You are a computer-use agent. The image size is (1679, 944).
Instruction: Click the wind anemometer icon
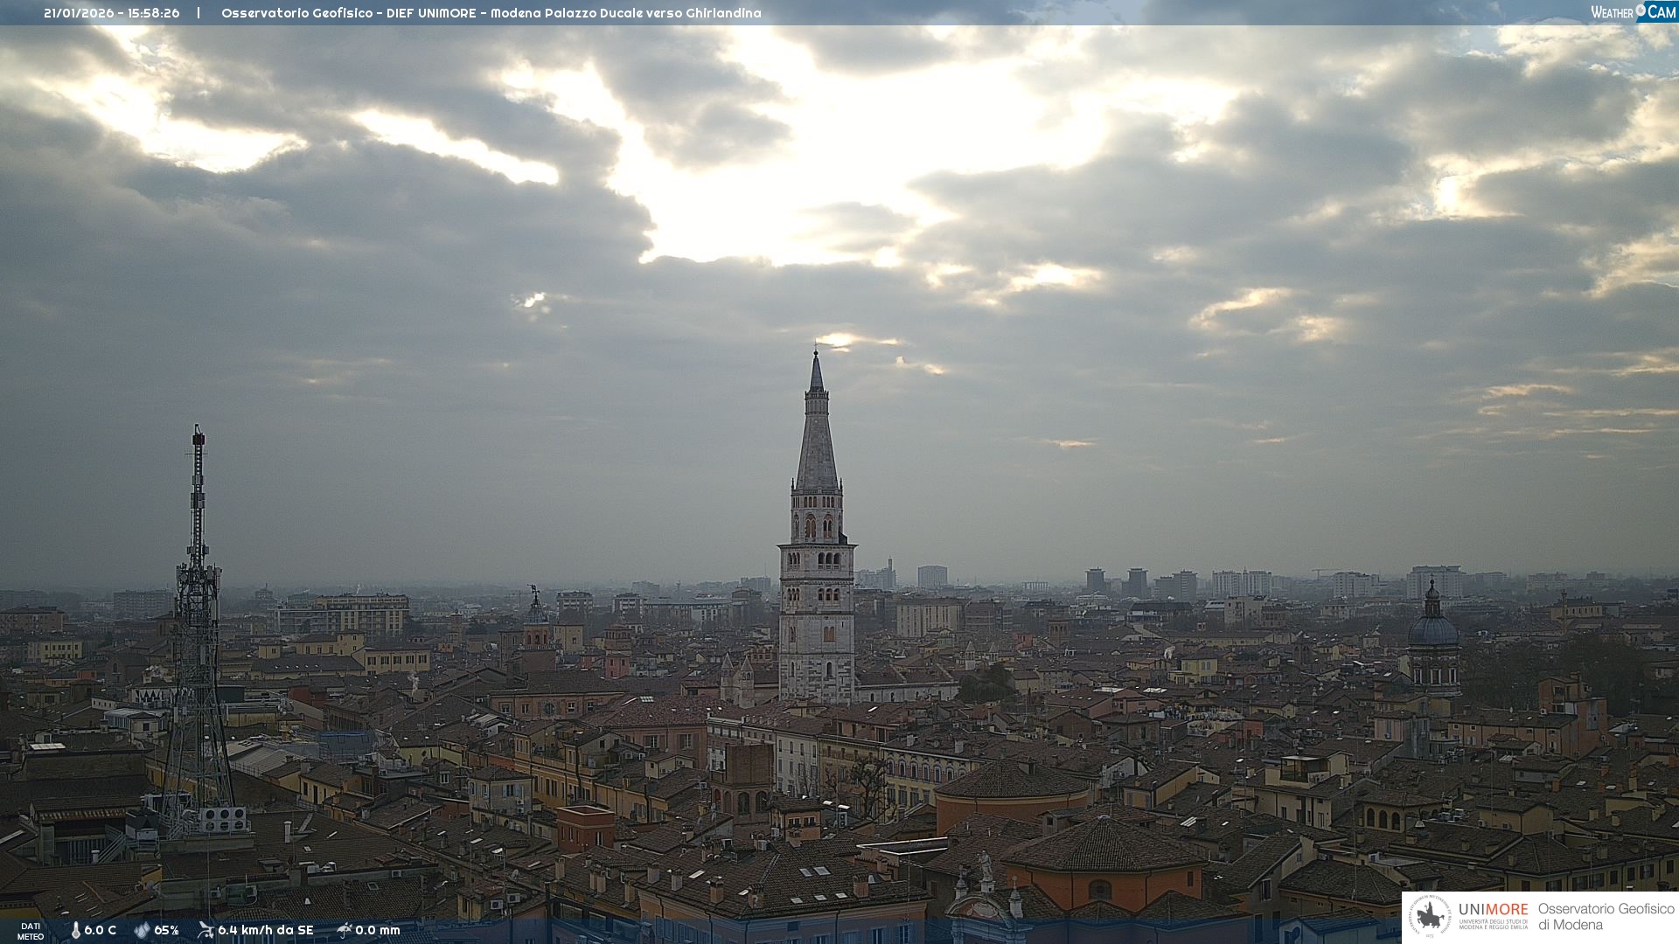tap(206, 930)
